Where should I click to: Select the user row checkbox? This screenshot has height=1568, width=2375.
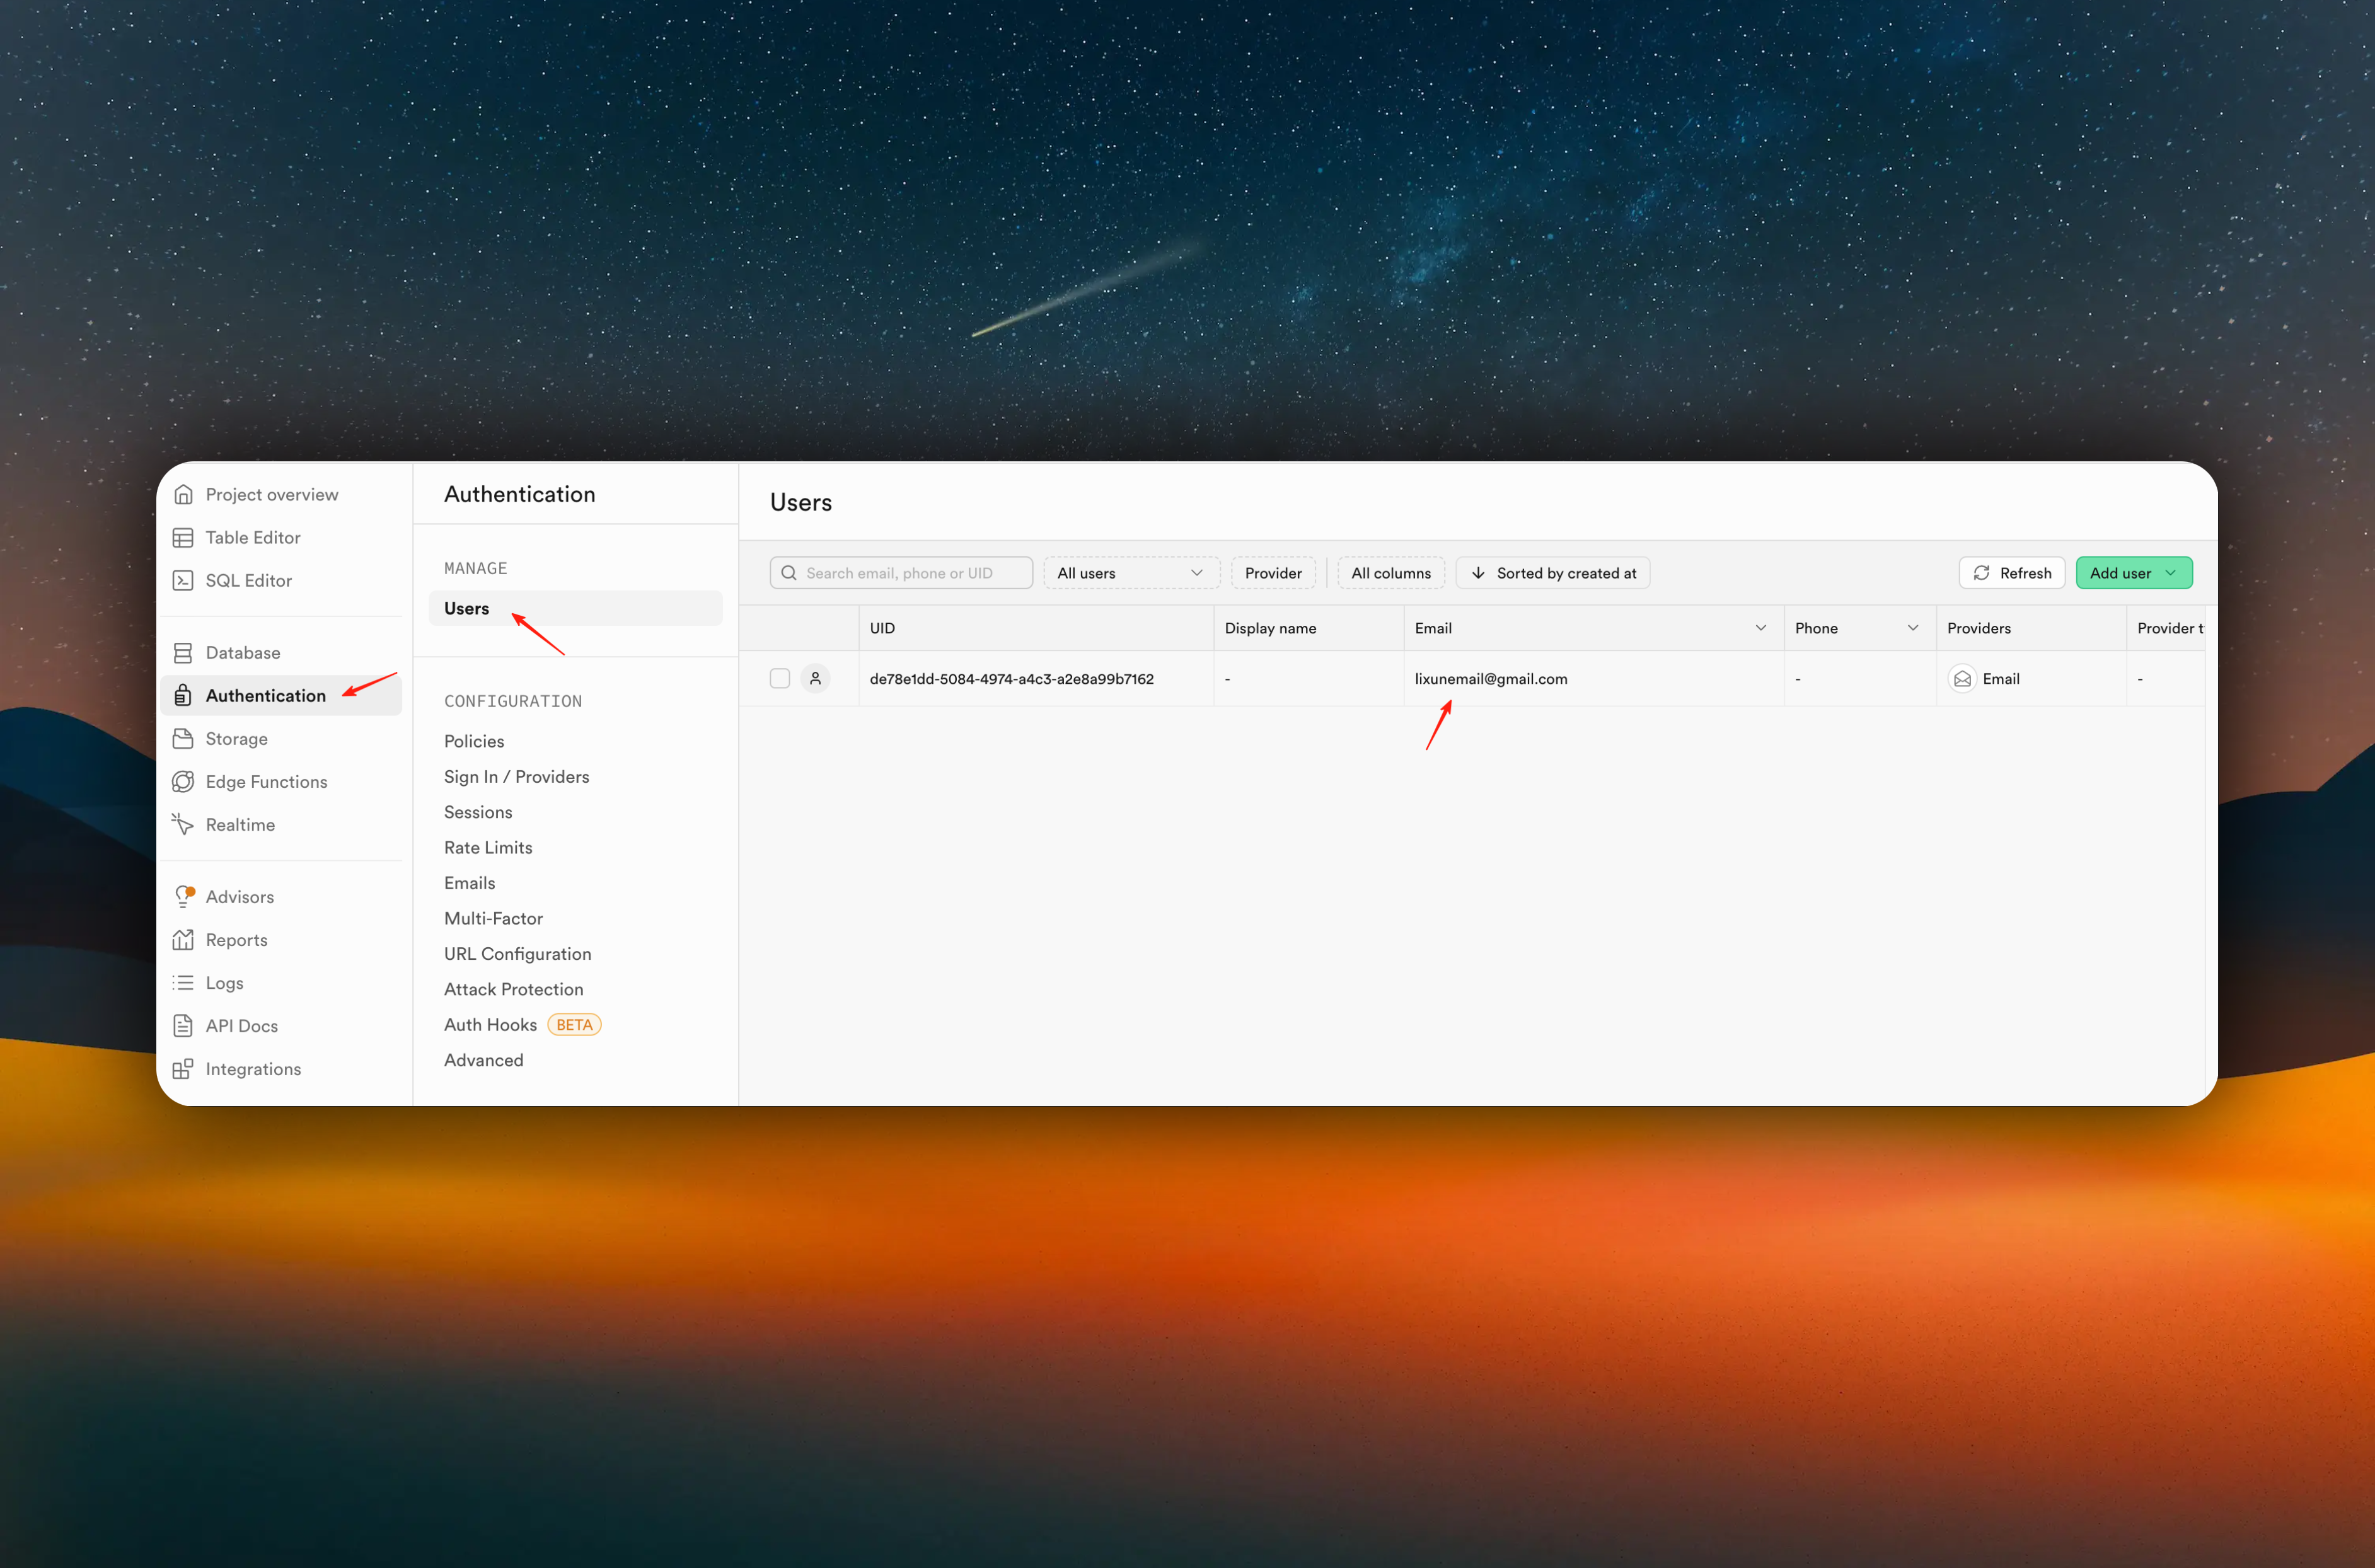click(780, 679)
